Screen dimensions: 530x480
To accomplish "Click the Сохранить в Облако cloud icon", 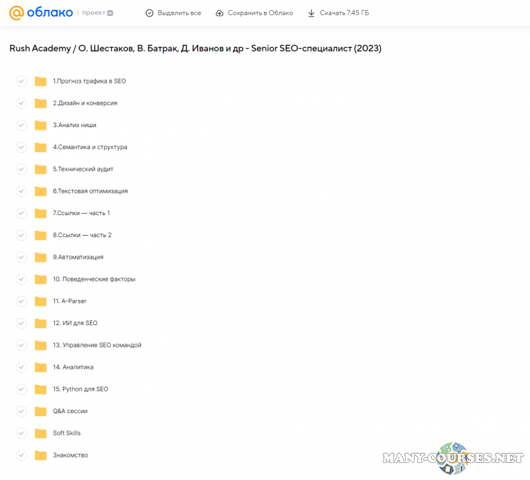I will coord(219,13).
